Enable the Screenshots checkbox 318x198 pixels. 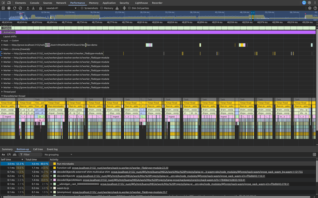pyautogui.click(x=82, y=8)
